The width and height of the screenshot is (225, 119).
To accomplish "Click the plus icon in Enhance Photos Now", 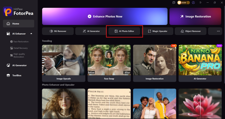I will pyautogui.click(x=90, y=16).
